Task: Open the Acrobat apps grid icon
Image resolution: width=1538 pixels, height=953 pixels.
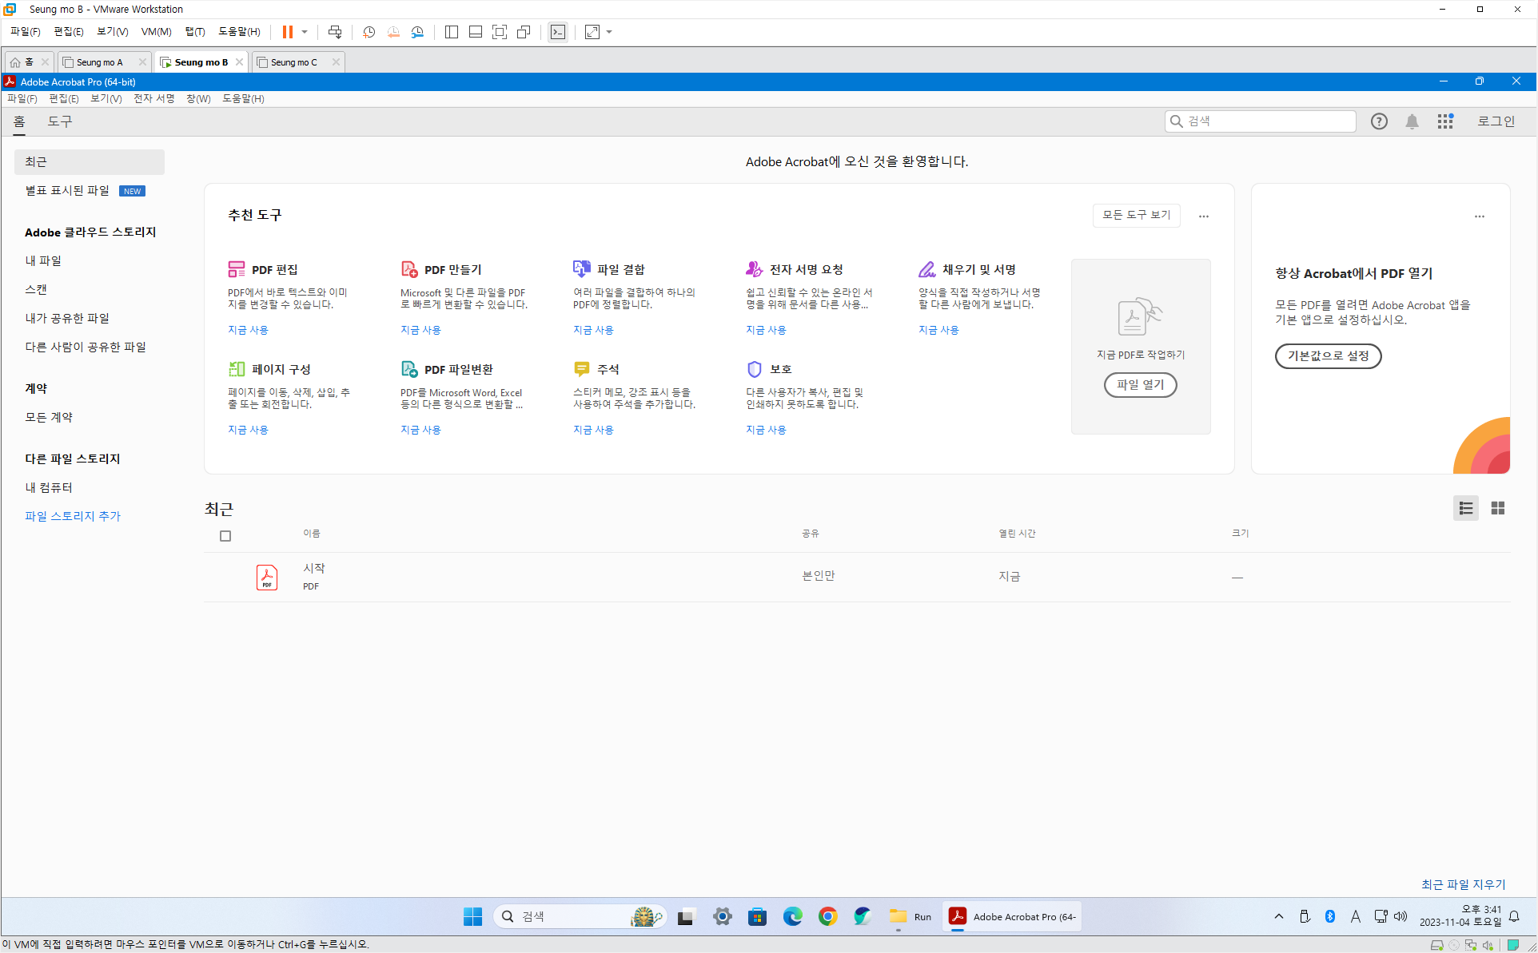Action: 1444,121
